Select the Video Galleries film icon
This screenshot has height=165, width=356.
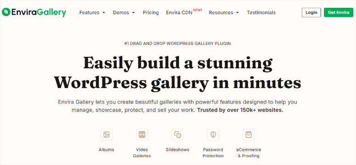[142, 134]
